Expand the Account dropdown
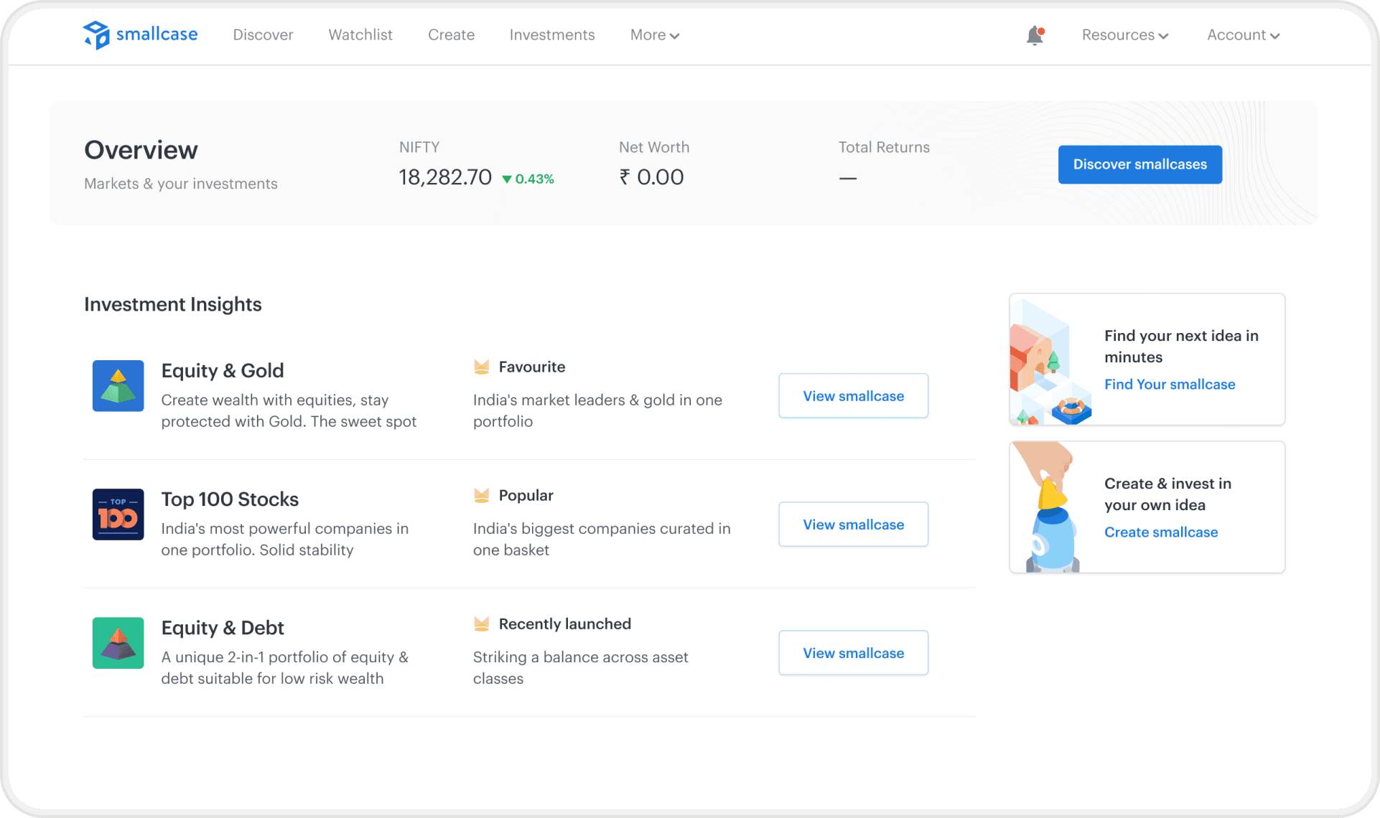 1243,35
